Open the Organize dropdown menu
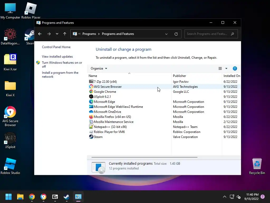270x203 pixels. [x=99, y=68]
